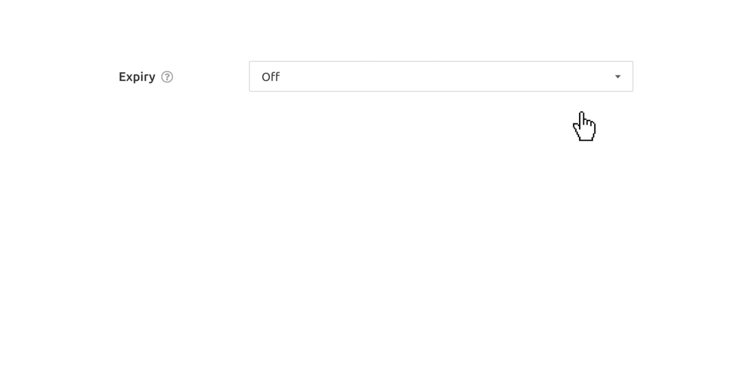View Expiry help via question icon
The width and height of the screenshot is (752, 384).
point(167,77)
